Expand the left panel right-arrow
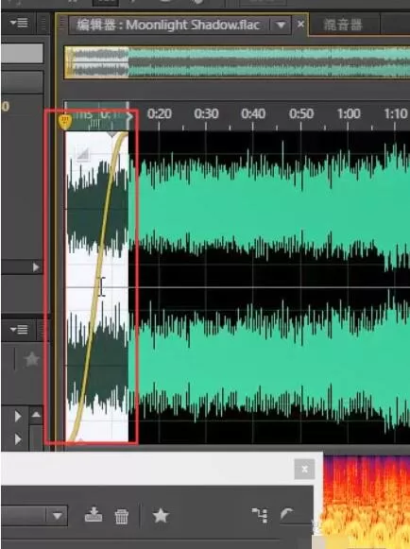410x549 pixels. tap(35, 267)
